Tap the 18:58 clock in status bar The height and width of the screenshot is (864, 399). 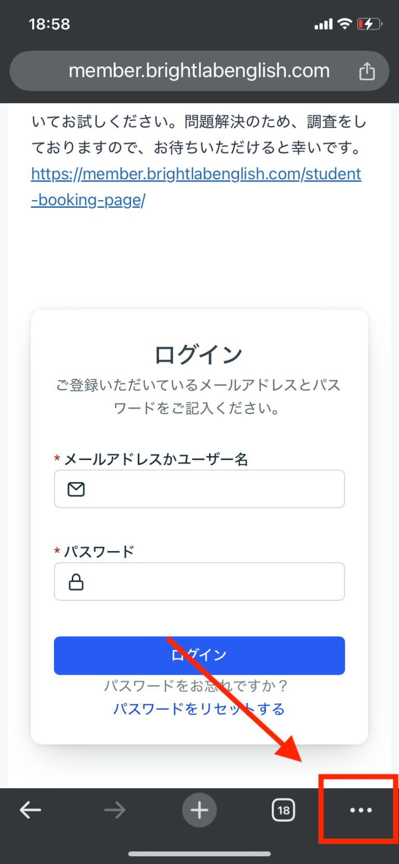pyautogui.click(x=49, y=24)
